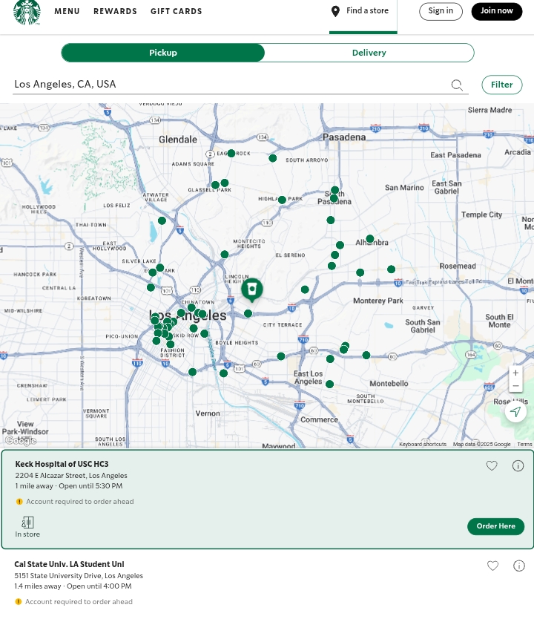This screenshot has height=622, width=534.
Task: Open the REWARDS navigation item
Action: 116,11
